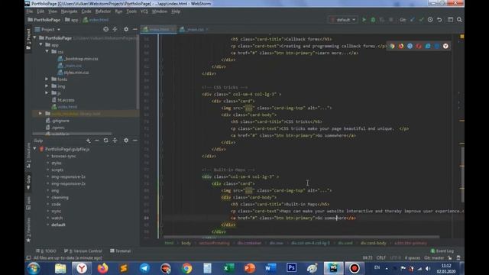Reload Gulp tasks refresh icon
The width and height of the screenshot is (489, 275).
(105, 141)
